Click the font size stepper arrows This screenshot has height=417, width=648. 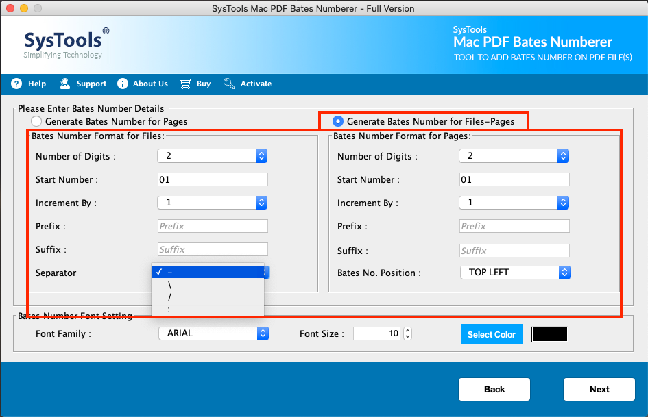pyautogui.click(x=407, y=333)
